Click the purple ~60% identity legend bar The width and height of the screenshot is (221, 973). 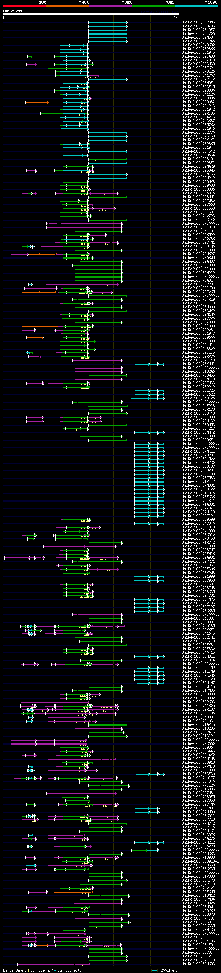tap(110, 6)
